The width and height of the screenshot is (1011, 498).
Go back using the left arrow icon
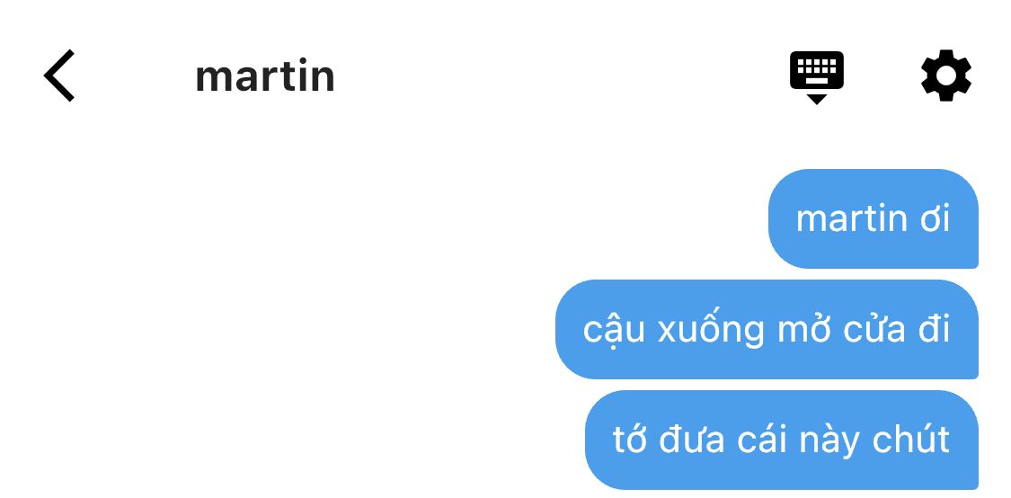(59, 76)
